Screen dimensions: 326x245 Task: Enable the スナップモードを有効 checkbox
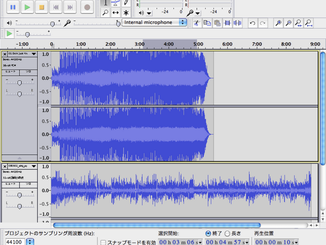point(103,243)
